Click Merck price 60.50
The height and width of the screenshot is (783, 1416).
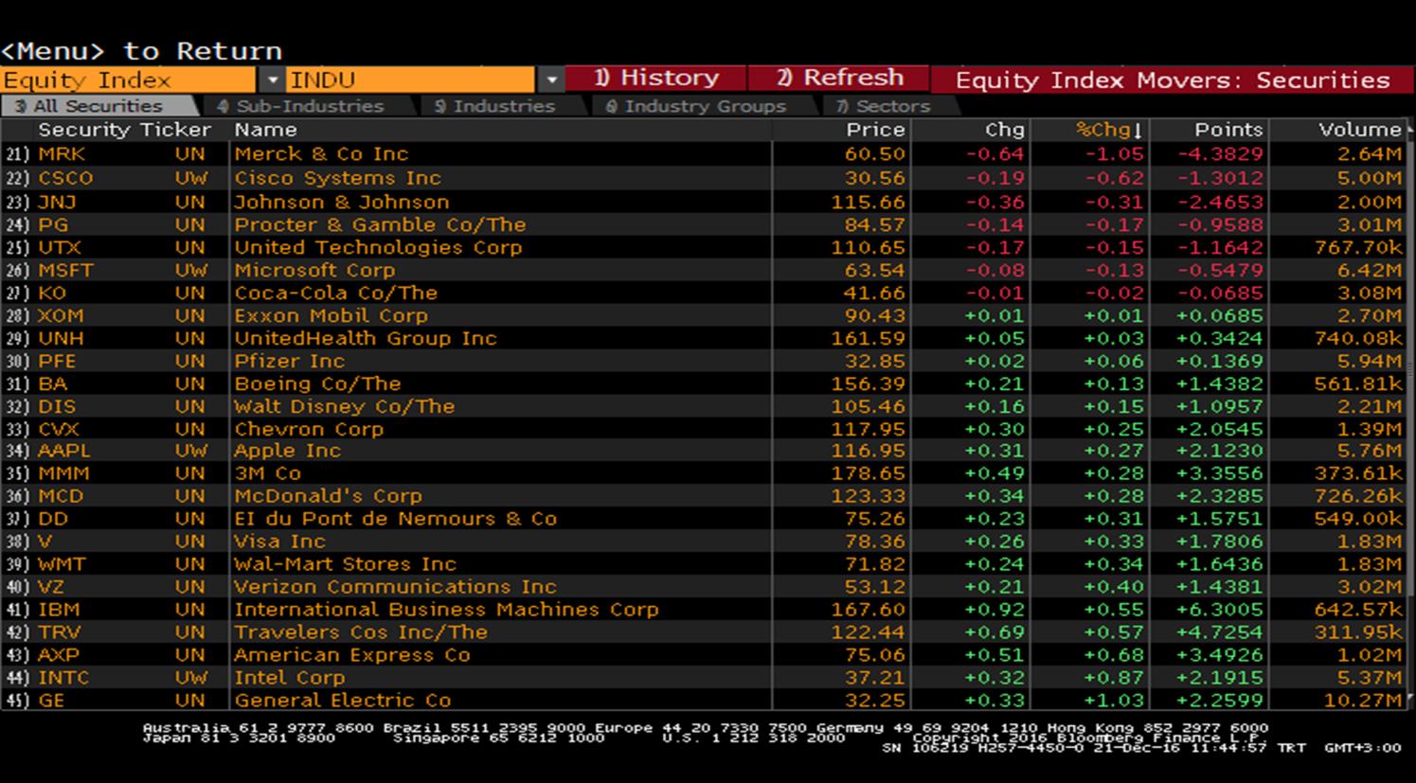[875, 154]
